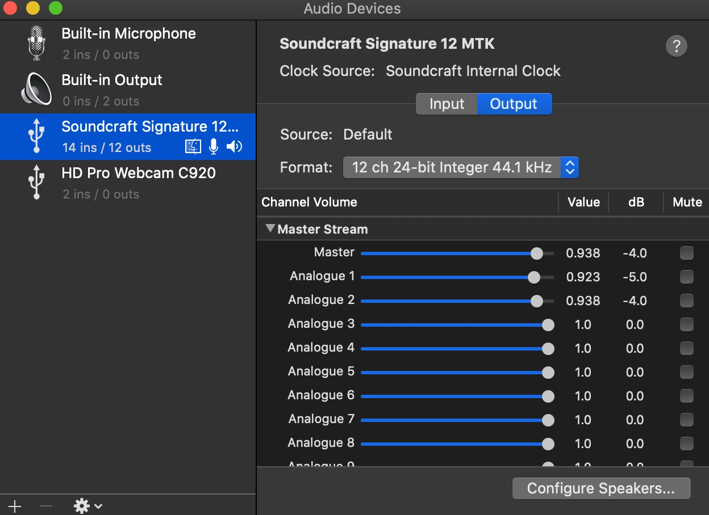Select Soundcraft Signature 12 device
The width and height of the screenshot is (709, 515).
pyautogui.click(x=128, y=137)
